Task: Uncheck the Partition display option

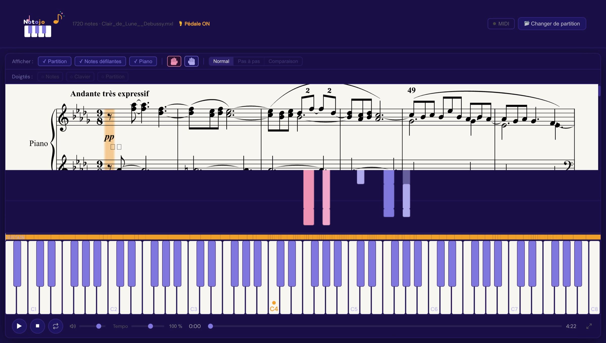Action: 55,61
